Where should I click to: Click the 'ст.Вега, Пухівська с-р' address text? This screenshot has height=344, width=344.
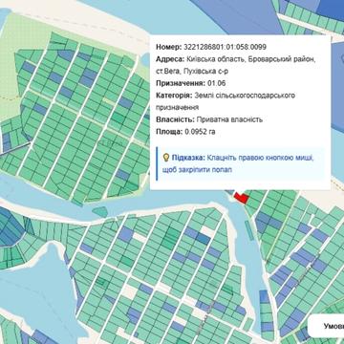coord(192,72)
